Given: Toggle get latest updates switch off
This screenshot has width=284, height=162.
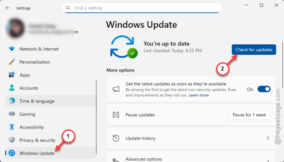Looking at the screenshot, I should (264, 89).
